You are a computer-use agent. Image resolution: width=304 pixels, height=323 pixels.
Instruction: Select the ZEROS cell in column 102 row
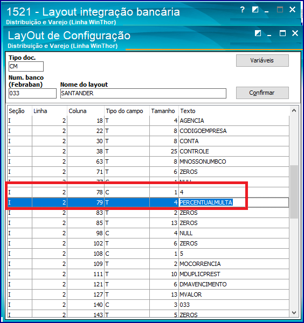tap(234, 243)
